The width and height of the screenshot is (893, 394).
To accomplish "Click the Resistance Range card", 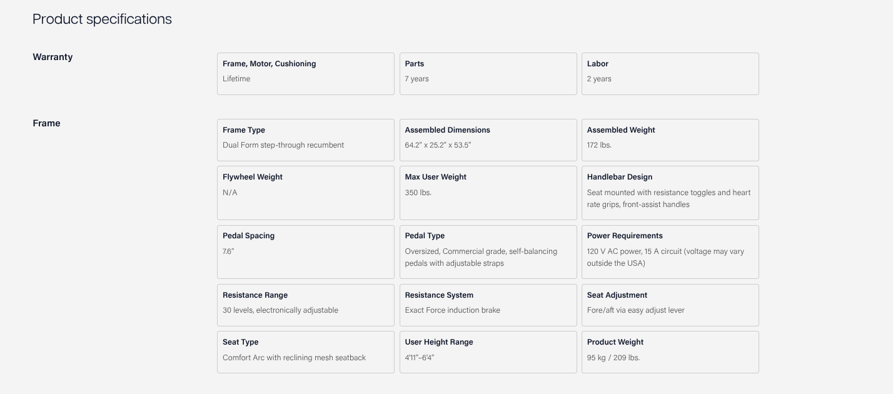I will click(x=305, y=305).
